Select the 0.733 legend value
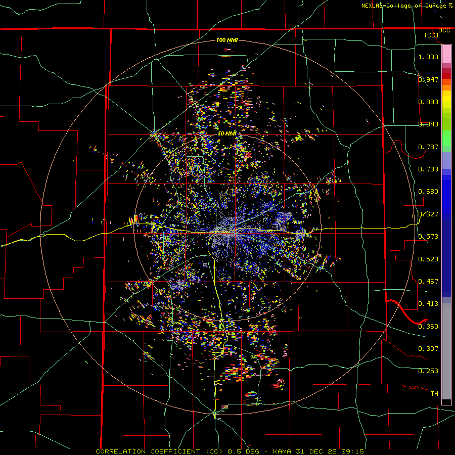This screenshot has height=455, width=455. point(428,169)
